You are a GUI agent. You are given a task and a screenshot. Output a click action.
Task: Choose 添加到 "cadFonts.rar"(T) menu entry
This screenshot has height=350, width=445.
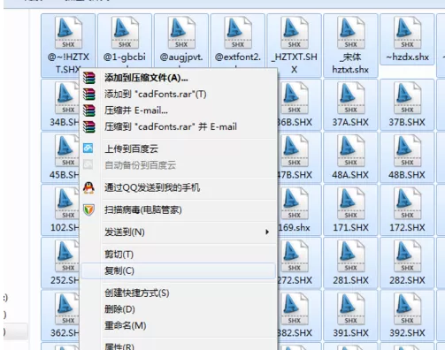(179, 95)
